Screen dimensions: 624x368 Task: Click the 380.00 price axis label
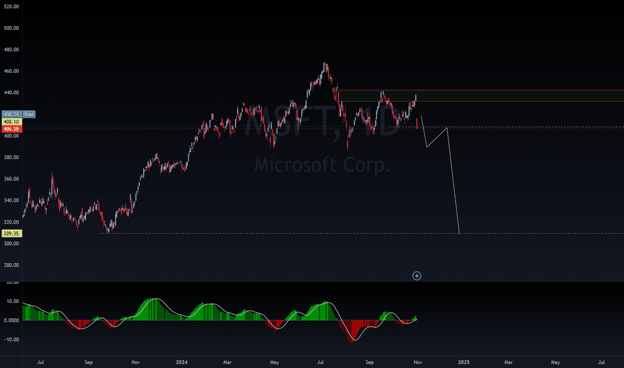11,157
